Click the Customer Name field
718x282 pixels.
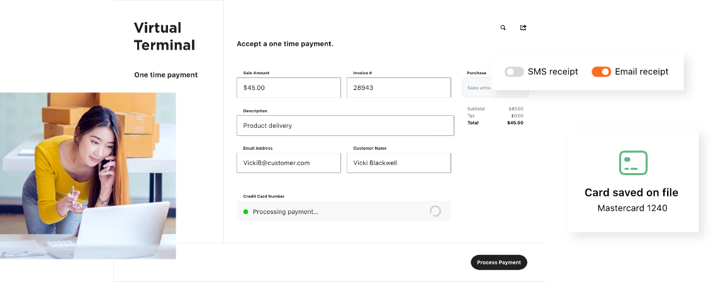coord(398,163)
